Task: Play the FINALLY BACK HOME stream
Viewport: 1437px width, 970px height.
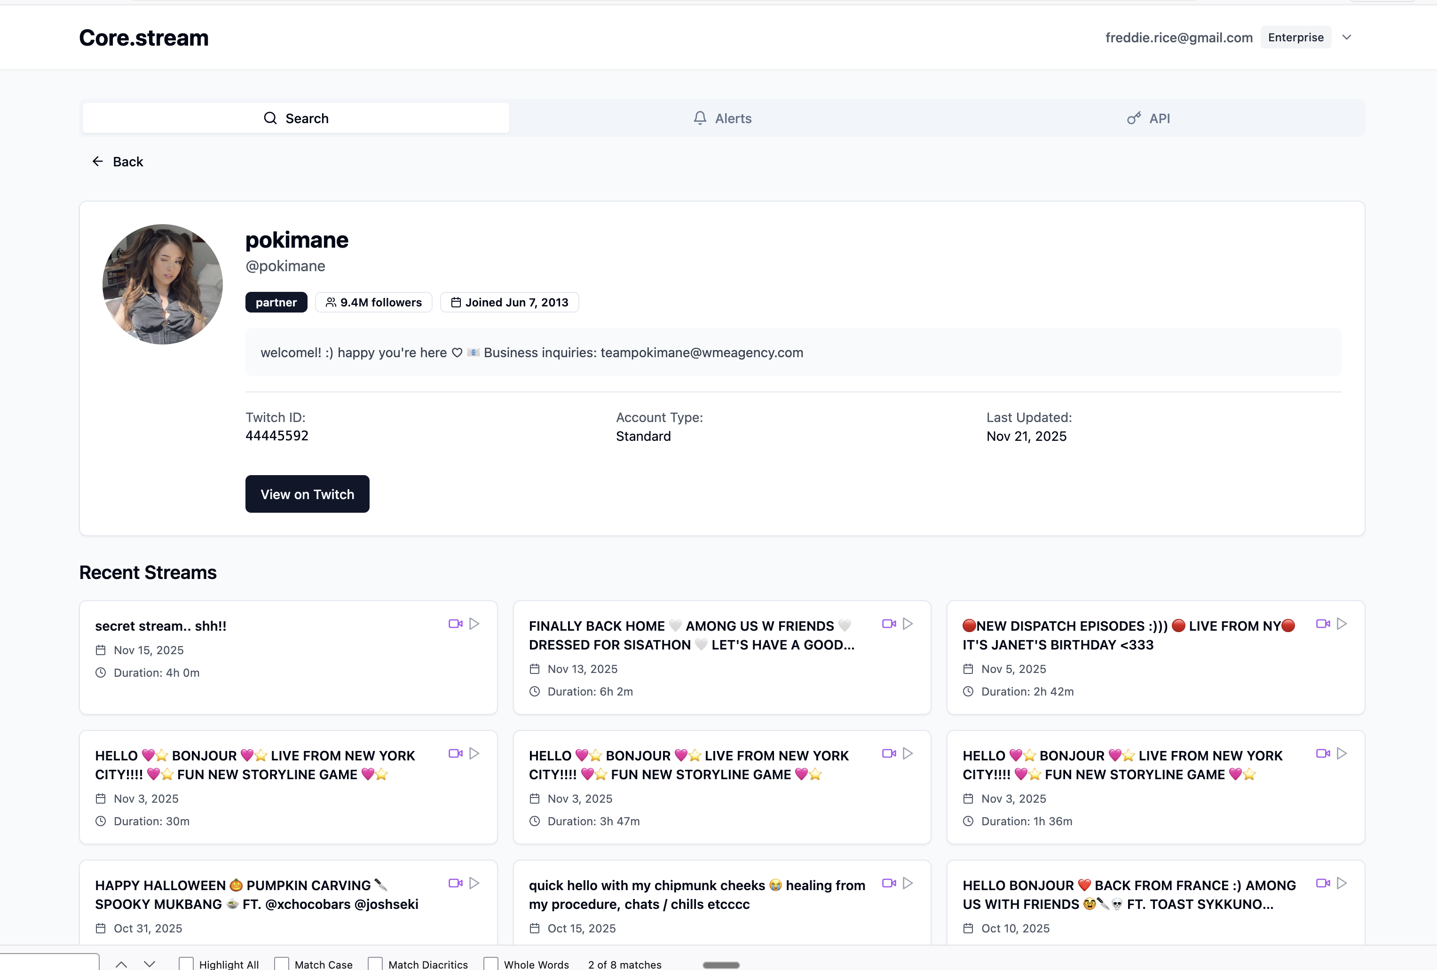Action: click(908, 624)
